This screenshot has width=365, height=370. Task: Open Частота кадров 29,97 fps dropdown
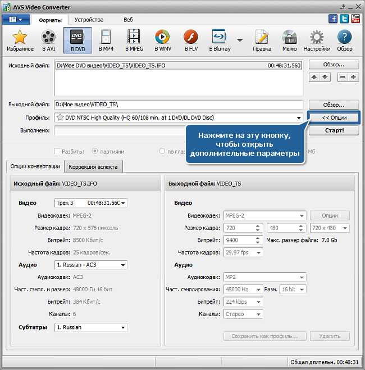tap(243, 252)
